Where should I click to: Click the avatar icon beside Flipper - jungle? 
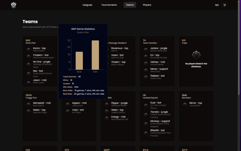point(107,104)
